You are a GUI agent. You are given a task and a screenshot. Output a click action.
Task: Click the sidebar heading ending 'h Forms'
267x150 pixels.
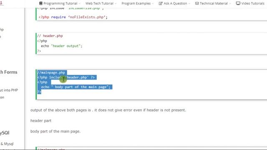coord(8,72)
